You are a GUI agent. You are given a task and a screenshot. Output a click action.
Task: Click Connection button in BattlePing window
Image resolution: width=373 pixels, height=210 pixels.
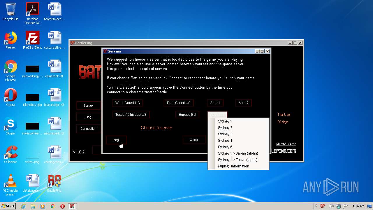pyautogui.click(x=88, y=129)
